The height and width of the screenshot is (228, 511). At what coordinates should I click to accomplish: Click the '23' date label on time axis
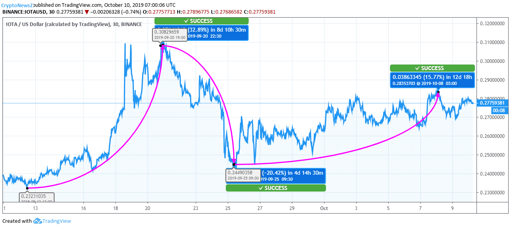point(196,208)
